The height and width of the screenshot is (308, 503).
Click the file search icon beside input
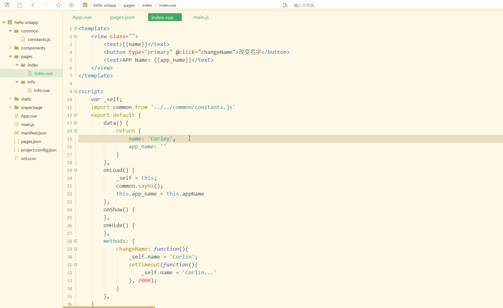[285, 5]
